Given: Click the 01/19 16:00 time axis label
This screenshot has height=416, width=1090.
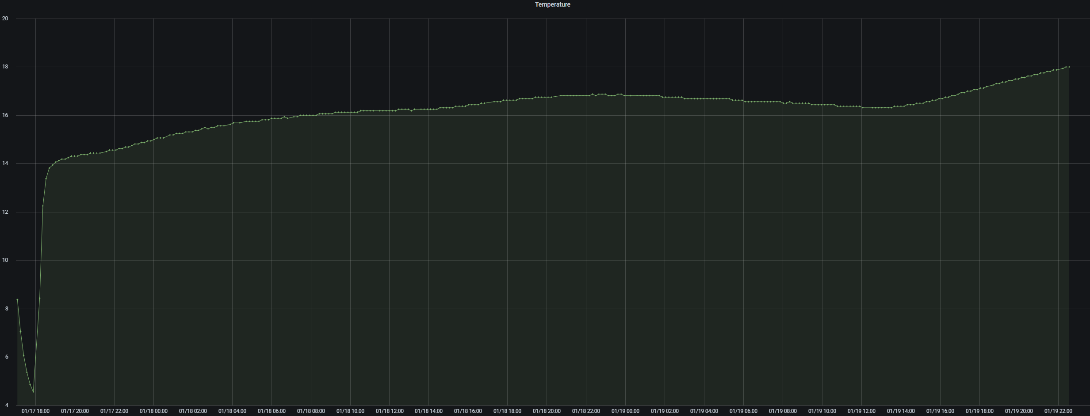Looking at the screenshot, I should pyautogui.click(x=940, y=411).
